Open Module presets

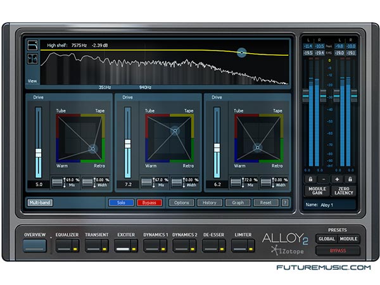click(x=348, y=239)
